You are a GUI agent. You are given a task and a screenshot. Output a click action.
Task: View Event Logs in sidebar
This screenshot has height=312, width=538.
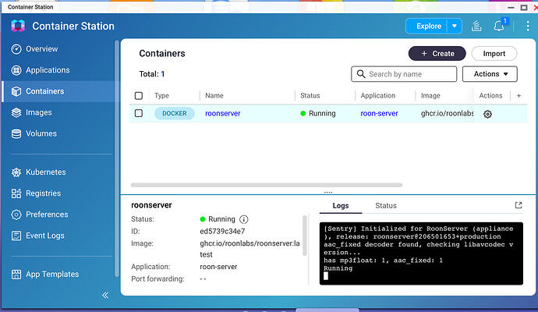tap(37, 236)
